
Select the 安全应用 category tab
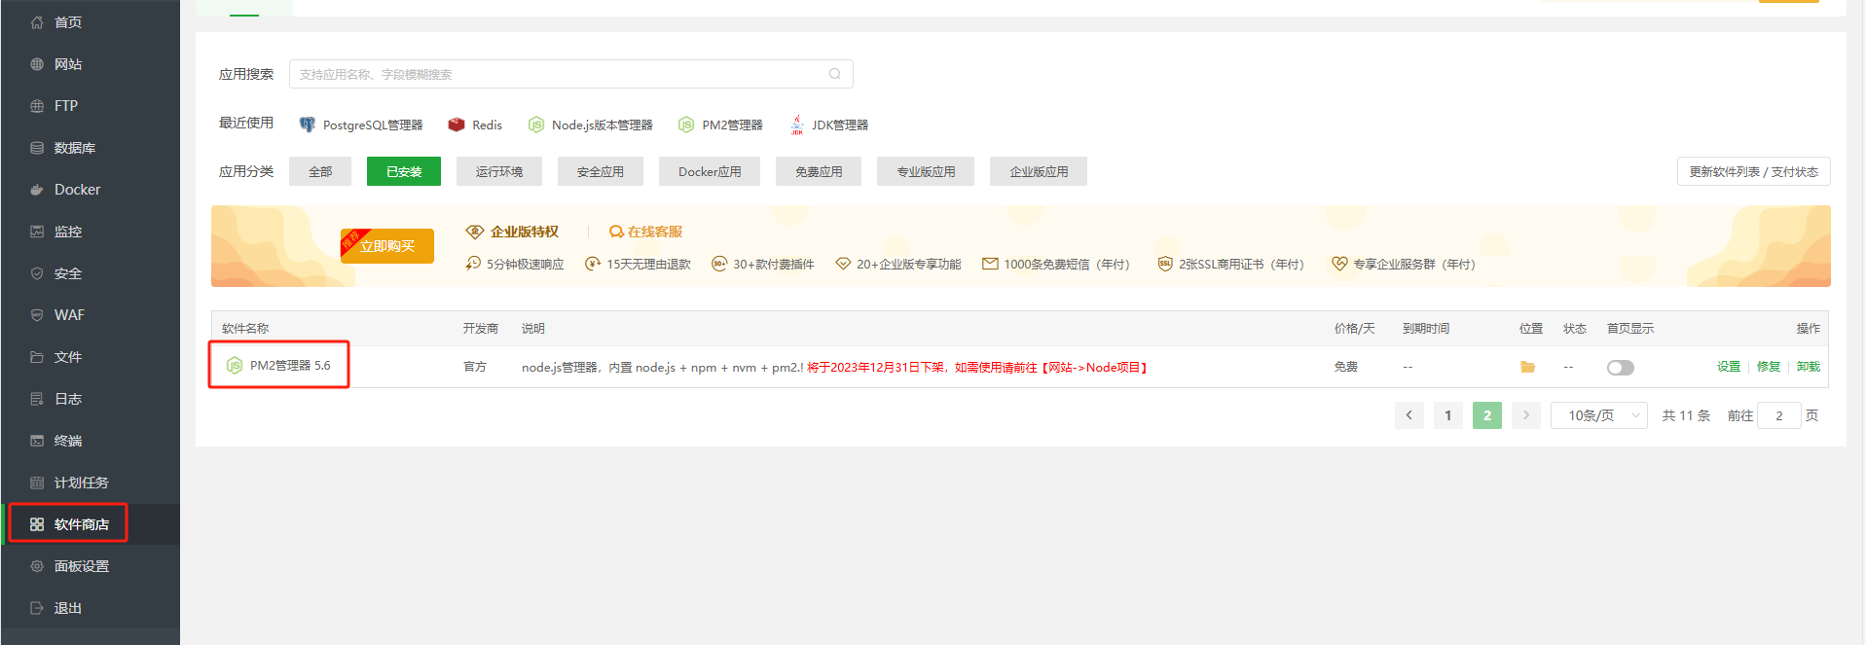click(601, 171)
